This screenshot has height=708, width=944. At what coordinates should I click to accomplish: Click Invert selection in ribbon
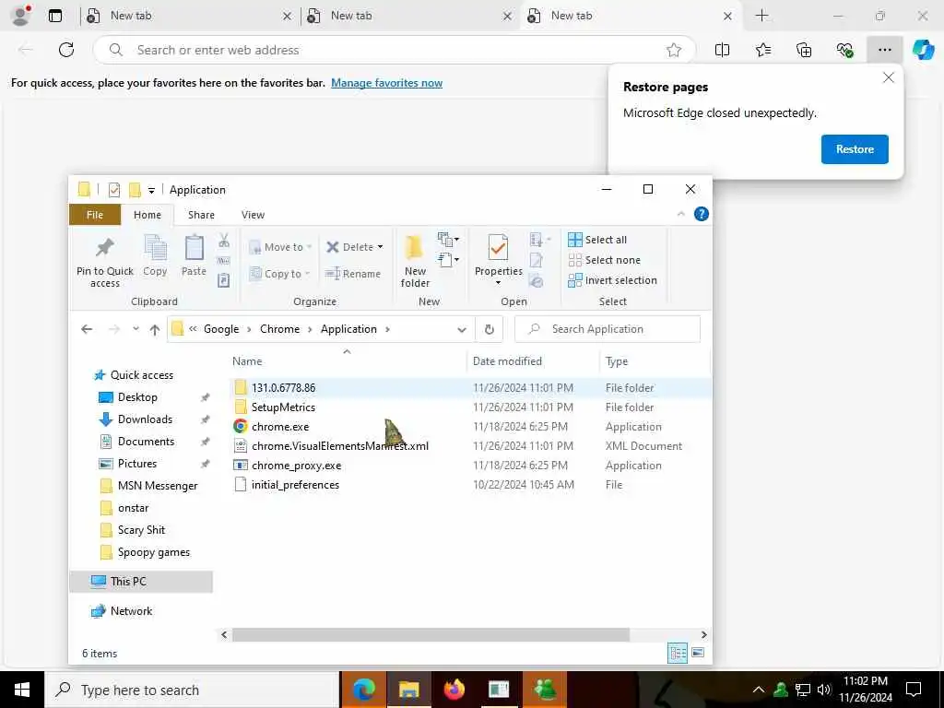click(x=612, y=280)
